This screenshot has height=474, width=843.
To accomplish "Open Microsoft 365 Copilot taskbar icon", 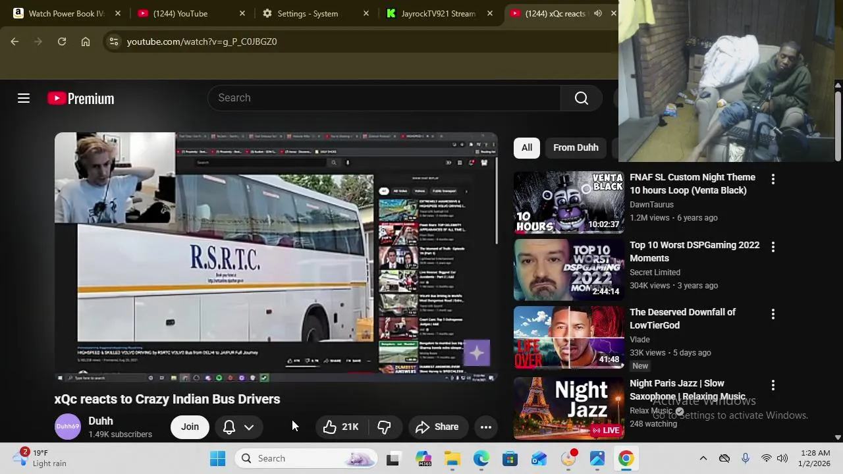I will coord(423,458).
